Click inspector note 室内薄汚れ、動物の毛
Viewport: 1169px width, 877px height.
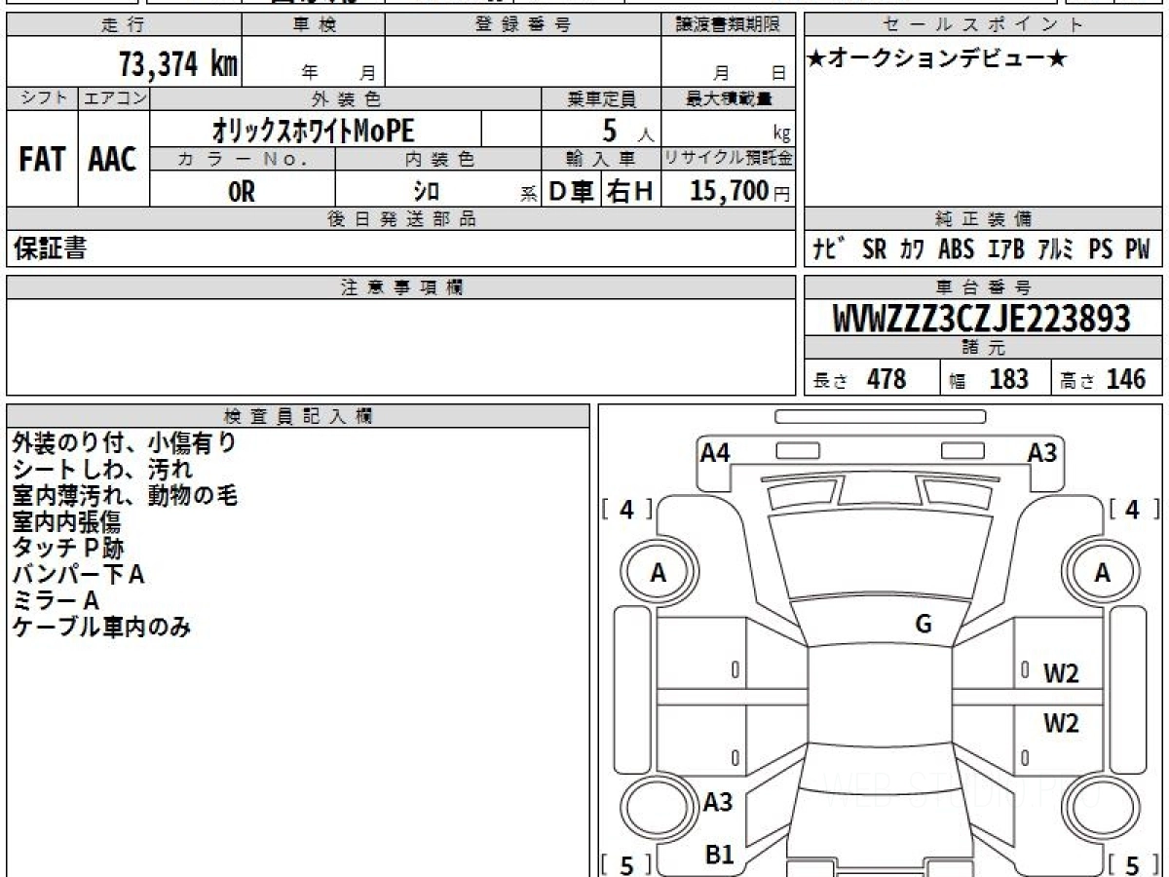tap(125, 496)
